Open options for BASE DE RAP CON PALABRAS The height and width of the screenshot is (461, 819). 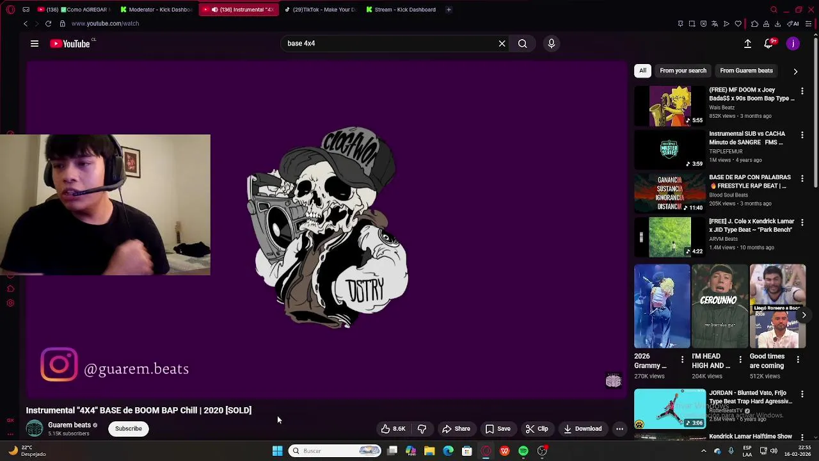click(802, 179)
